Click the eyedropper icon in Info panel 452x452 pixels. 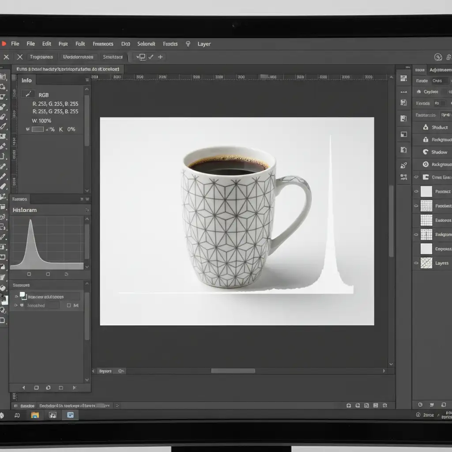click(x=28, y=94)
